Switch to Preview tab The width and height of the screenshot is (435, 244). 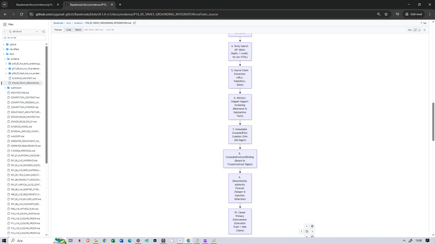tap(58, 30)
